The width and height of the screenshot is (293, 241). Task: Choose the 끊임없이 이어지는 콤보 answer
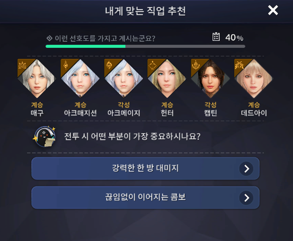point(145,198)
